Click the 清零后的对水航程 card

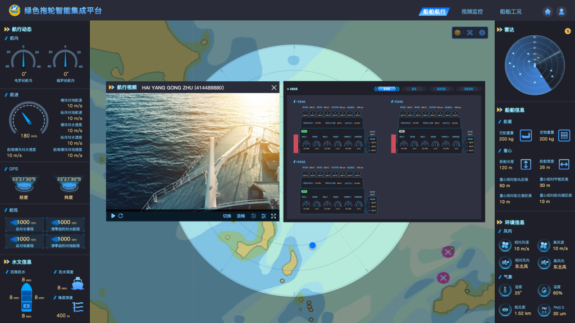65,225
